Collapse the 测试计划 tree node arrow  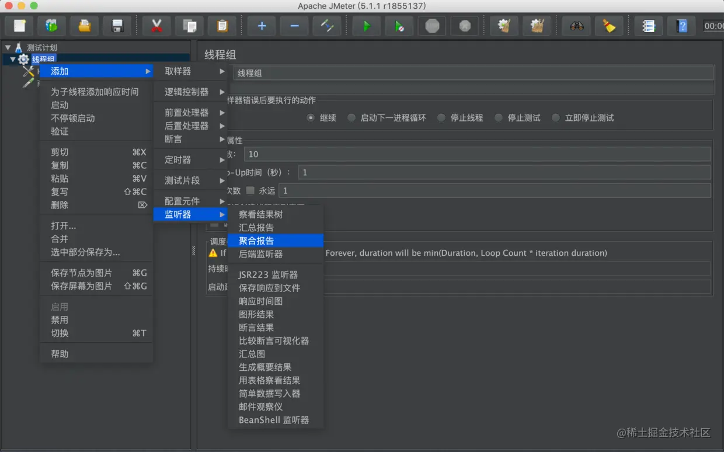point(8,47)
